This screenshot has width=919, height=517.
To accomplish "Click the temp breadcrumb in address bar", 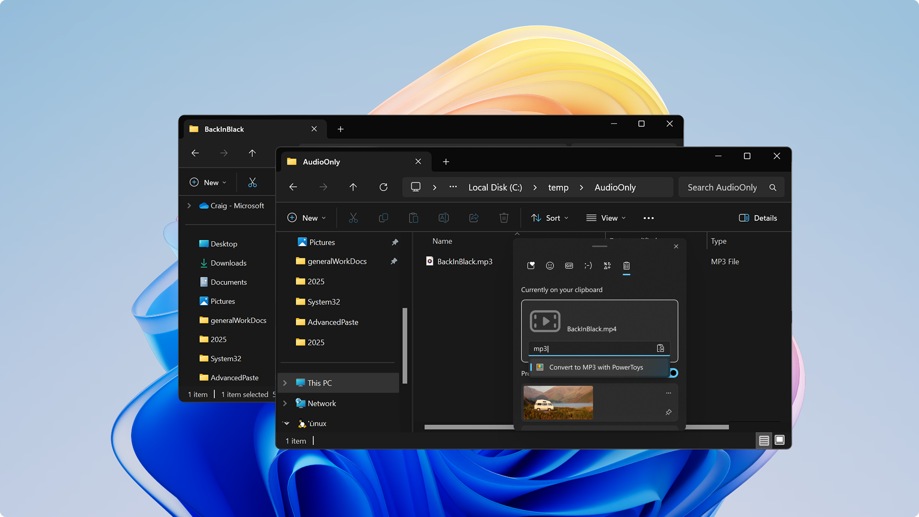I will coord(558,188).
